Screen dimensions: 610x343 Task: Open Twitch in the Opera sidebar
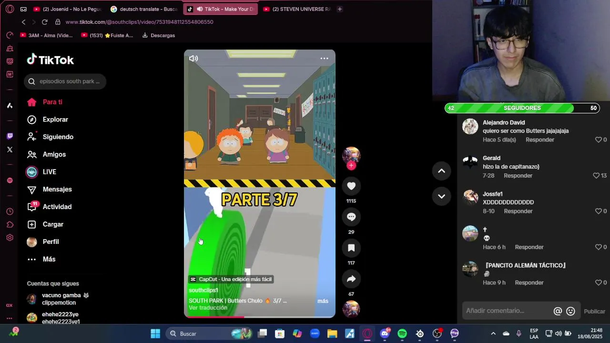click(x=10, y=136)
